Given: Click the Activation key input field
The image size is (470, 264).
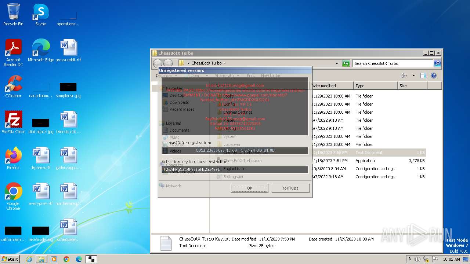Looking at the screenshot, I should [235, 169].
